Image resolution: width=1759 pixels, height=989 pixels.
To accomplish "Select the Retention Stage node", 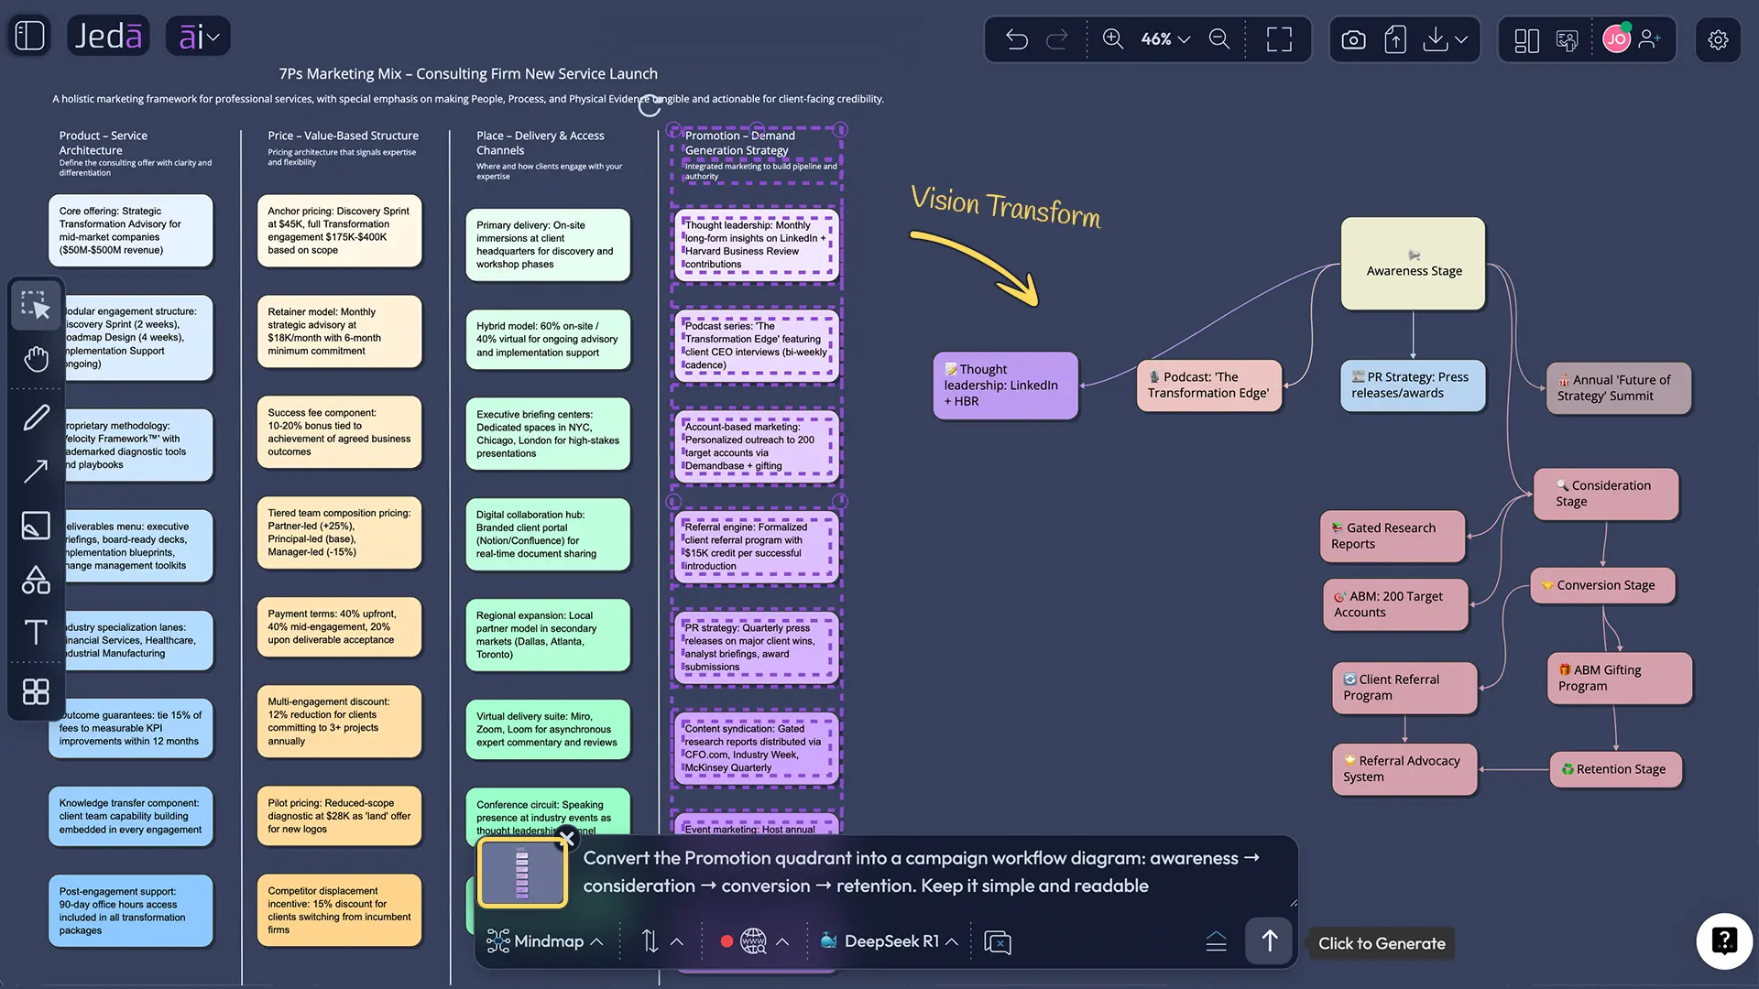I will (1616, 769).
